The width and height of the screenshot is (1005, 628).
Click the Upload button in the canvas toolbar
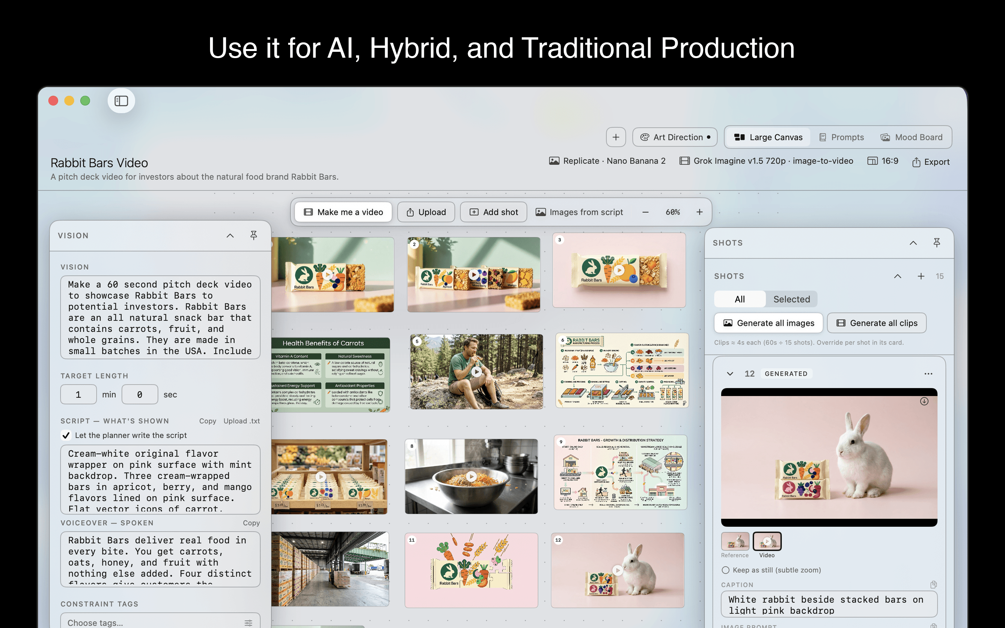tap(426, 212)
